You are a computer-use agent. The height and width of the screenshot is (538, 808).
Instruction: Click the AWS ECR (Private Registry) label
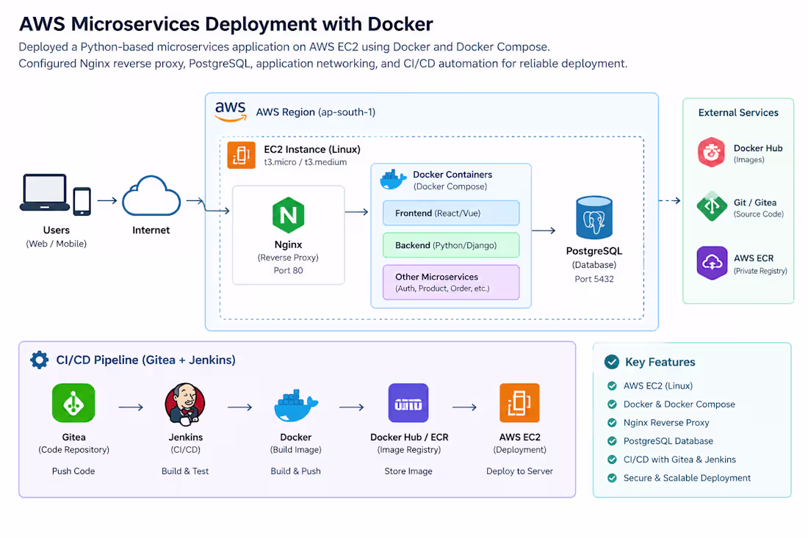(760, 264)
